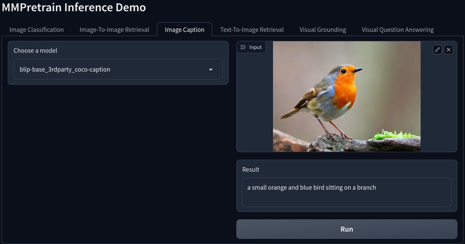
Task: Remove the input image with the X icon
Action: tap(448, 50)
